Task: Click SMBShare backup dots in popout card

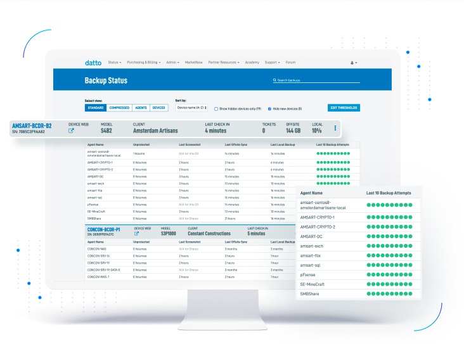Action: click(x=389, y=294)
